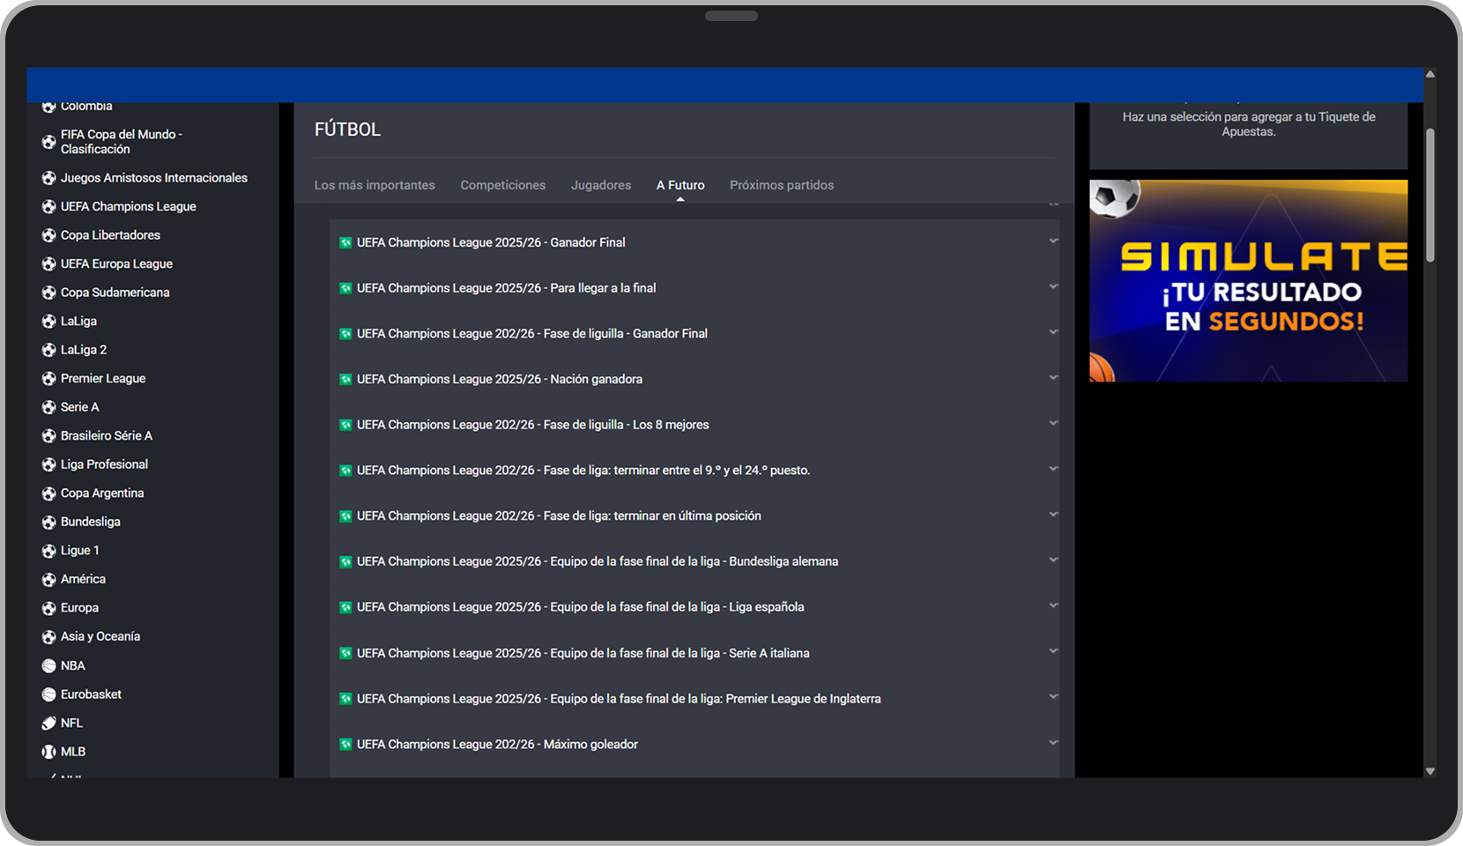The image size is (1463, 846).
Task: Switch to the Jugadores tab
Action: pyautogui.click(x=601, y=185)
